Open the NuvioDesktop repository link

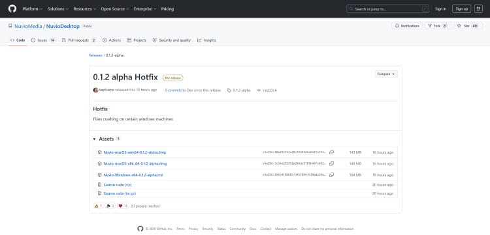point(63,27)
